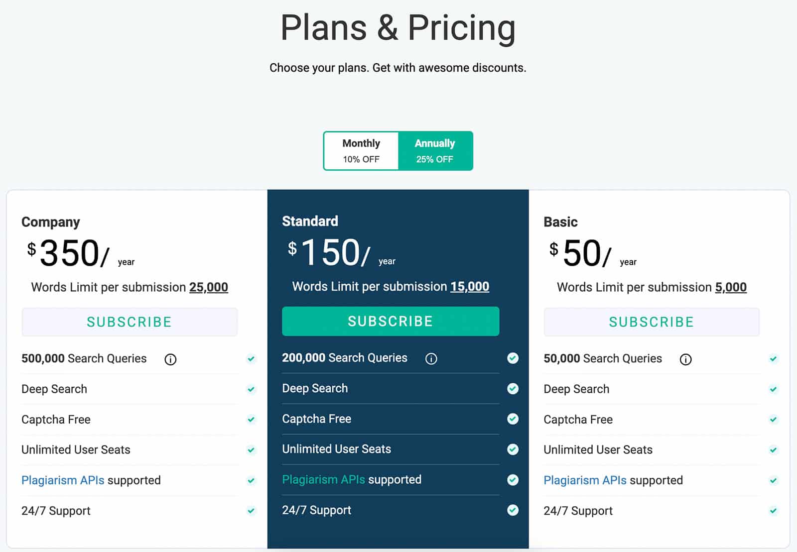Open Plagiarism APIs link in Basic plan
This screenshot has height=552, width=797.
point(585,480)
